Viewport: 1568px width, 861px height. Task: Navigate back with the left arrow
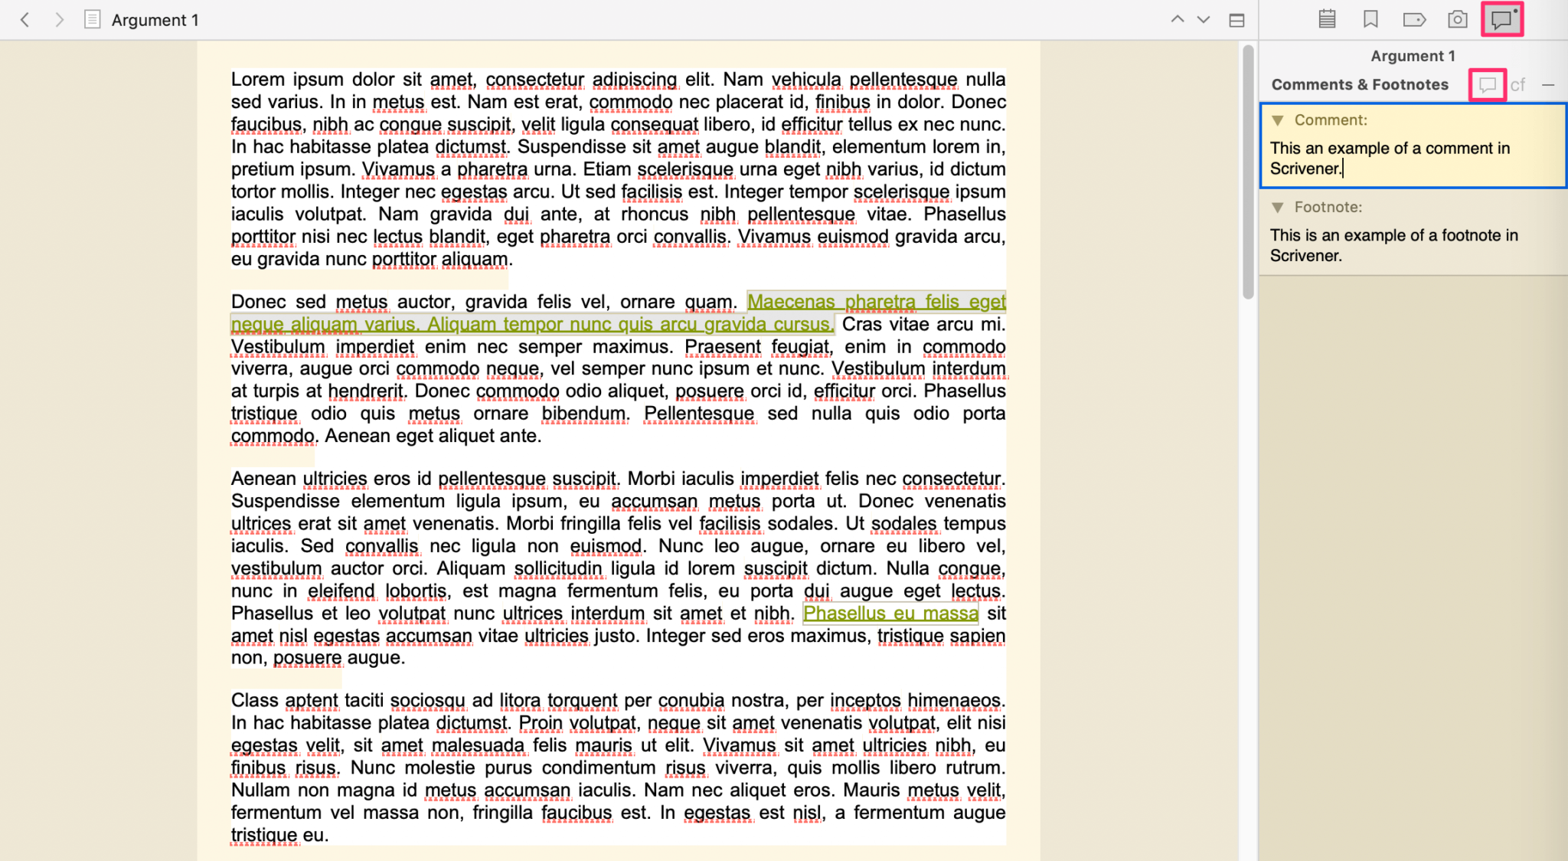[25, 20]
